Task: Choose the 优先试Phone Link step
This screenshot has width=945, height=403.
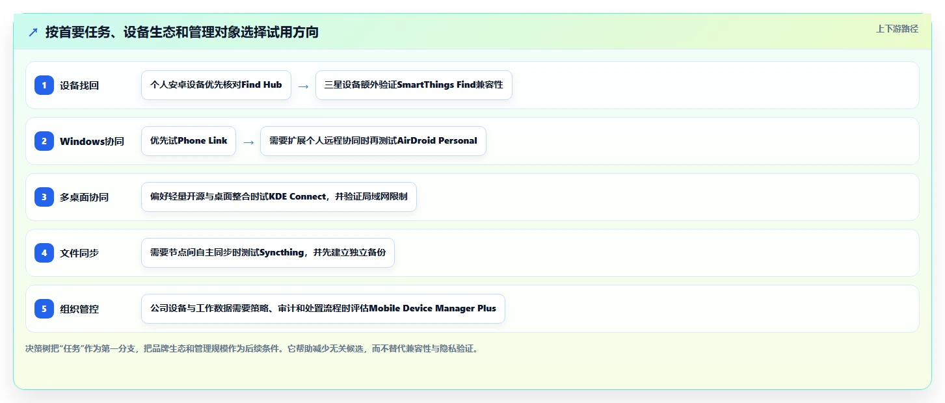Action: tap(189, 141)
